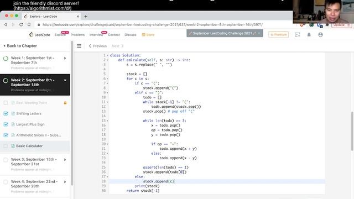Click the webcam video thumbnail

(323, 12)
